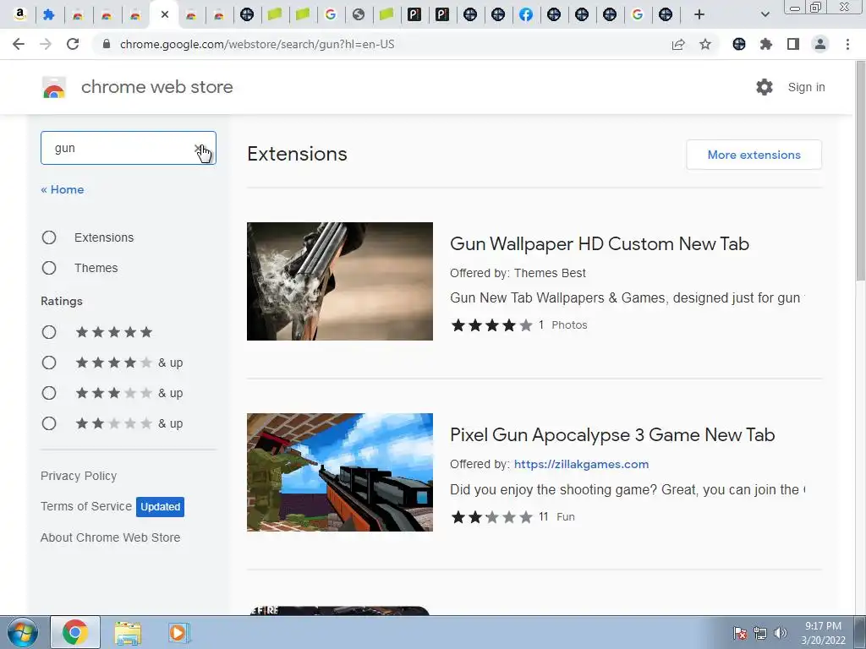The height and width of the screenshot is (649, 866).
Task: Go back to previous page
Action: (19, 44)
